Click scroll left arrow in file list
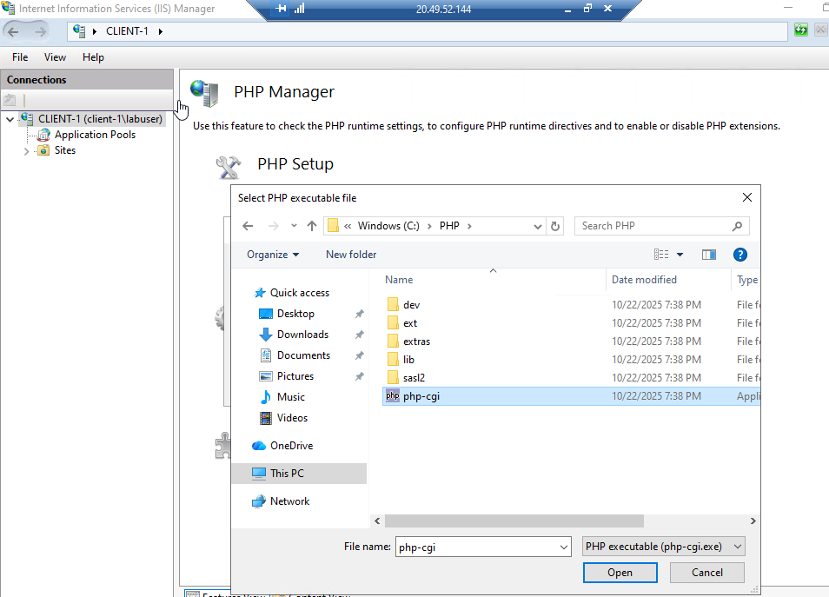829x597 pixels. (377, 521)
